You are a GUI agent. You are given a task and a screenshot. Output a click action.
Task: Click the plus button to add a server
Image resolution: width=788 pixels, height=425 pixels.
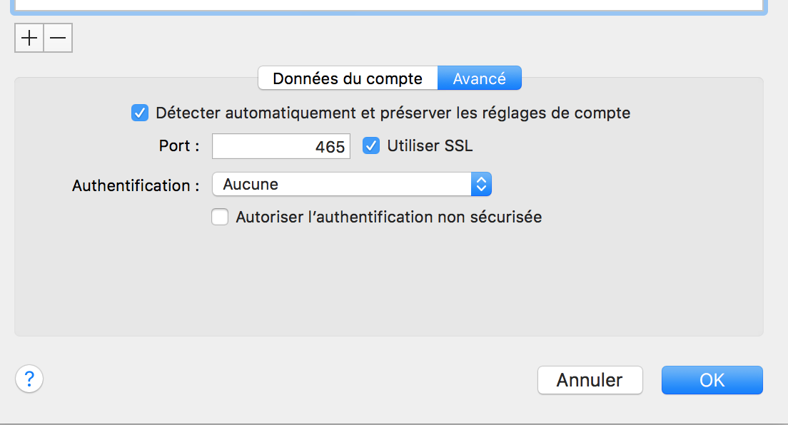click(x=29, y=39)
